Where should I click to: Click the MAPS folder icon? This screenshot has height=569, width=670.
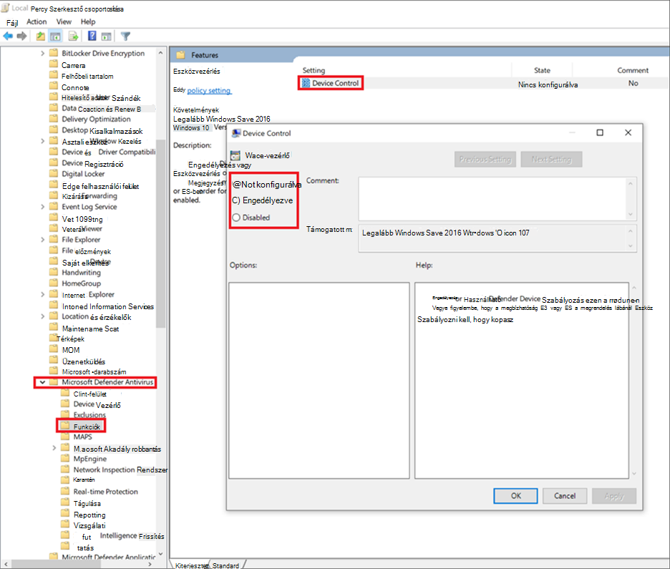click(x=65, y=437)
